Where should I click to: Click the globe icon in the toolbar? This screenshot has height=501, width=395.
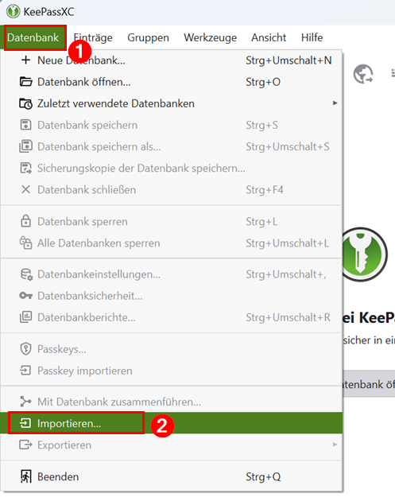363,74
